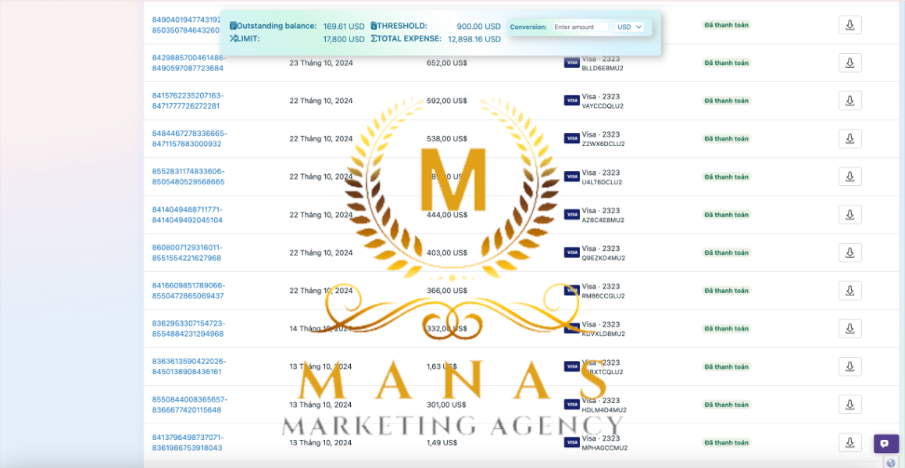Download receipt for the 538,00 US$ payment

[850, 138]
